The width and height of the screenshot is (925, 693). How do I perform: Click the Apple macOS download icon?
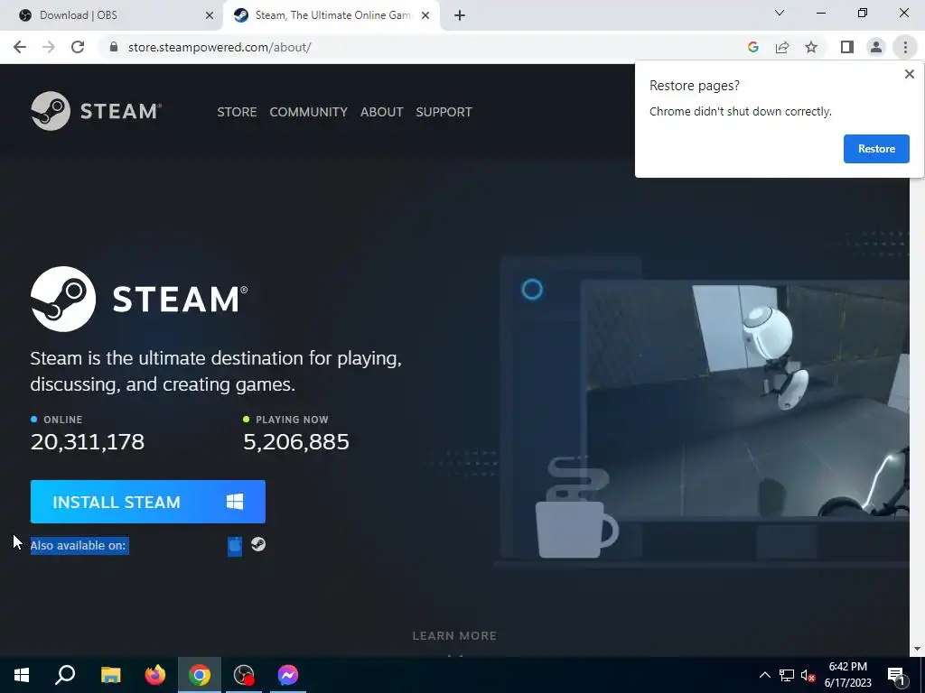click(235, 546)
